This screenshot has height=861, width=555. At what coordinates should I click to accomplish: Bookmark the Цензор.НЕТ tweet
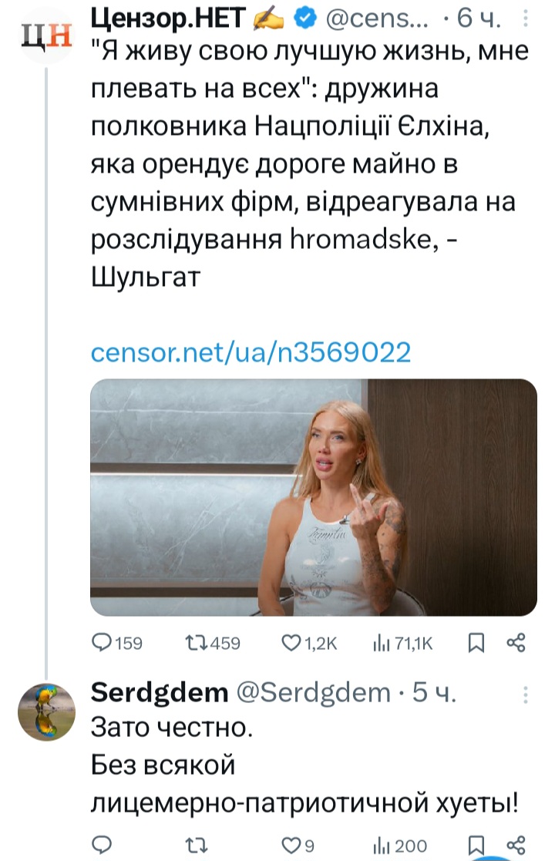[477, 643]
